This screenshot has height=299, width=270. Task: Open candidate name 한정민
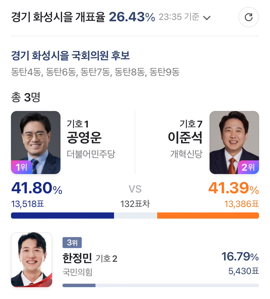point(77,258)
